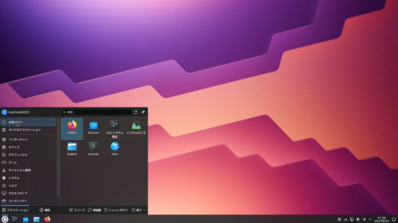Switch to the 場所 tab

[x=45, y=210]
